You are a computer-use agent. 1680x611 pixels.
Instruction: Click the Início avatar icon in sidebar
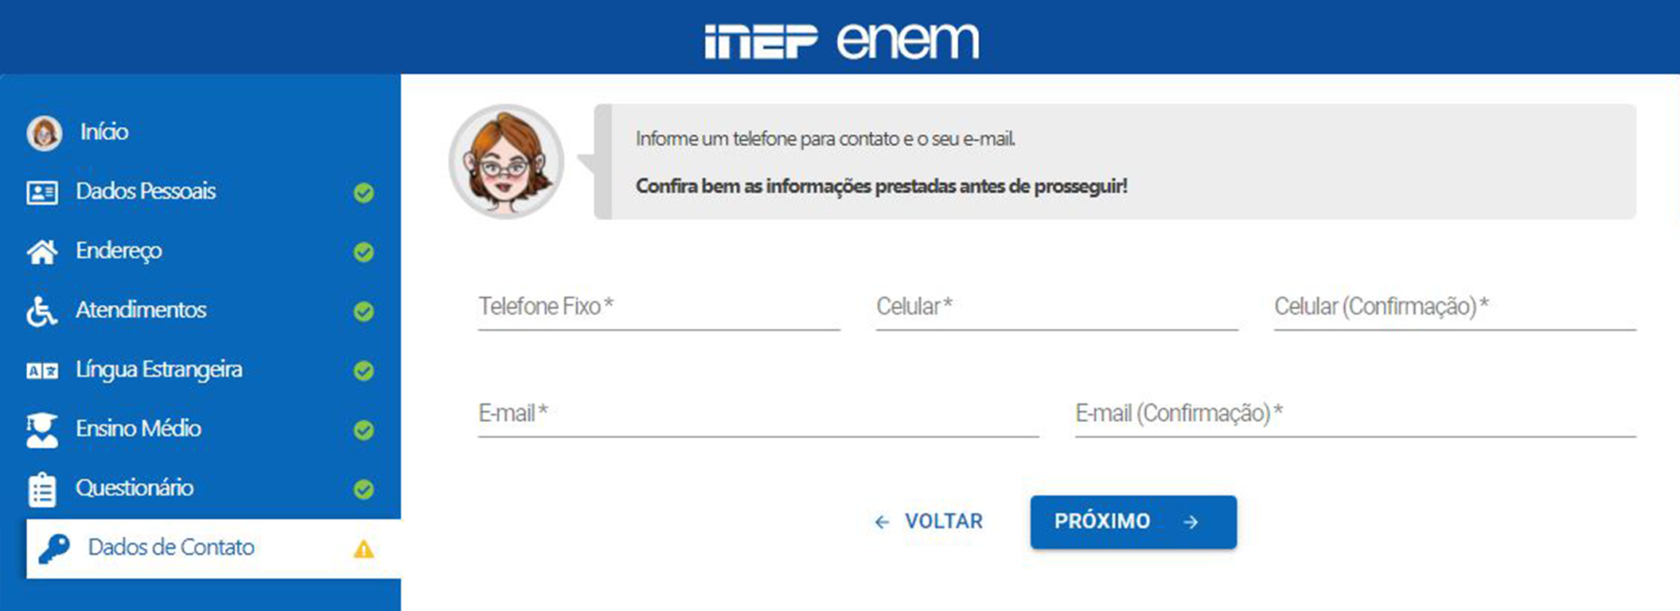[x=44, y=133]
